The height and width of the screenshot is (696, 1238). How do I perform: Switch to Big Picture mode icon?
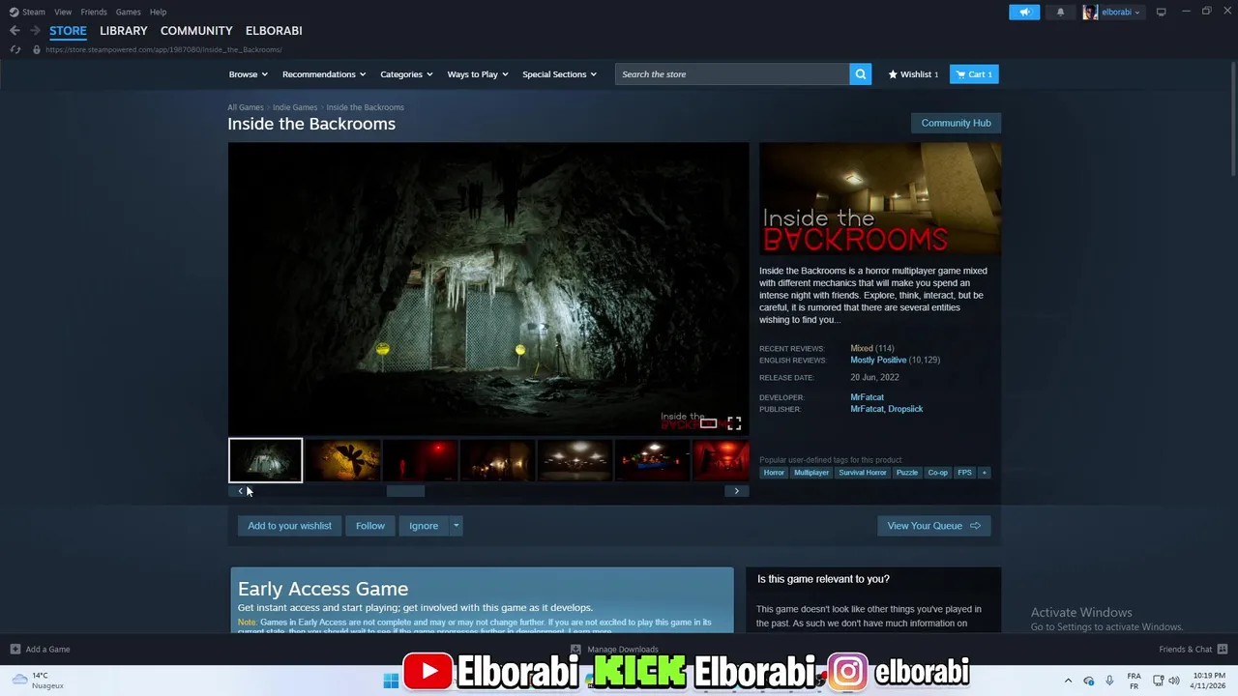coord(1161,12)
